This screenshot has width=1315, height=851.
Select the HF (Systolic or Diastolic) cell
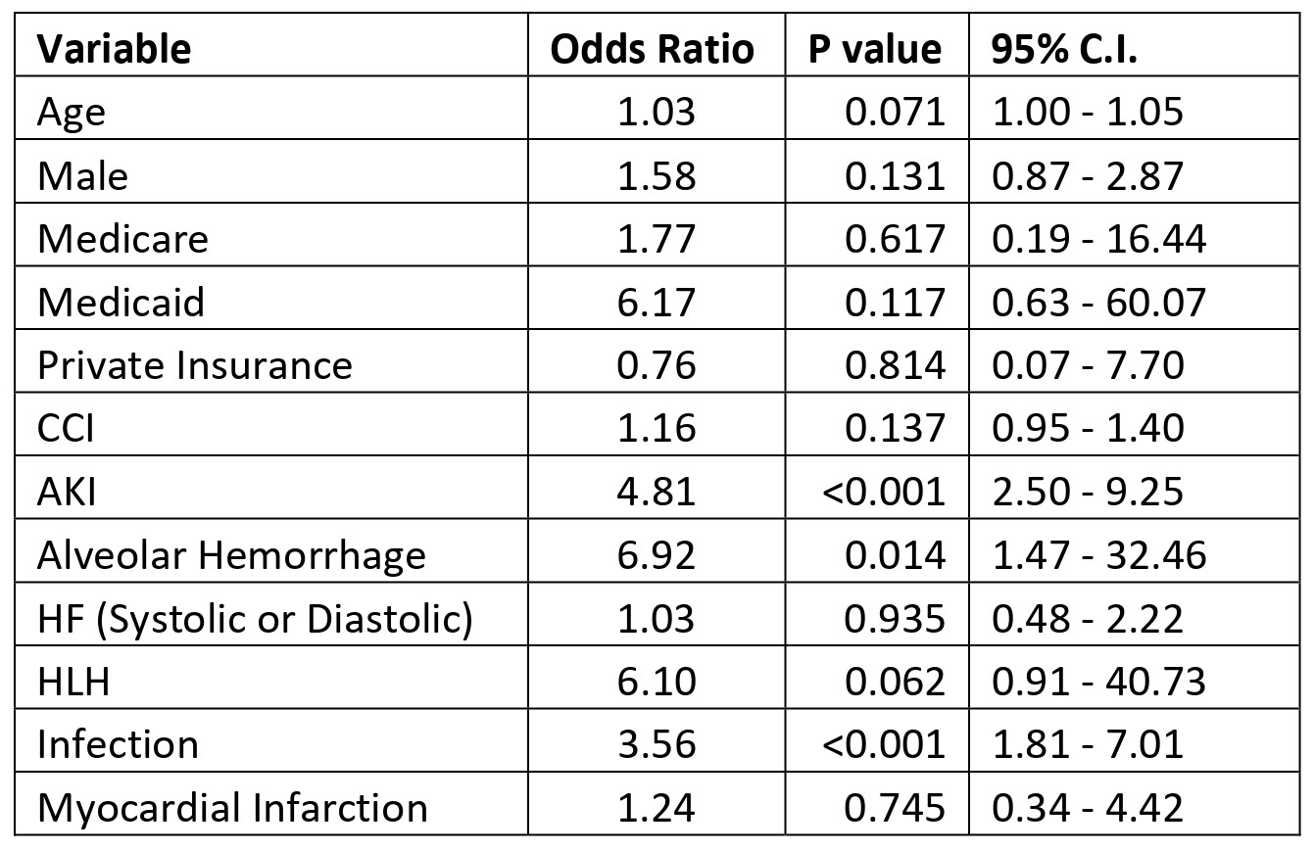pyautogui.click(x=255, y=618)
